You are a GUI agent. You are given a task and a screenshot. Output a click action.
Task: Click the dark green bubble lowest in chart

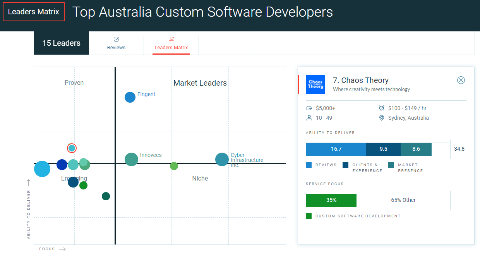coord(106,196)
